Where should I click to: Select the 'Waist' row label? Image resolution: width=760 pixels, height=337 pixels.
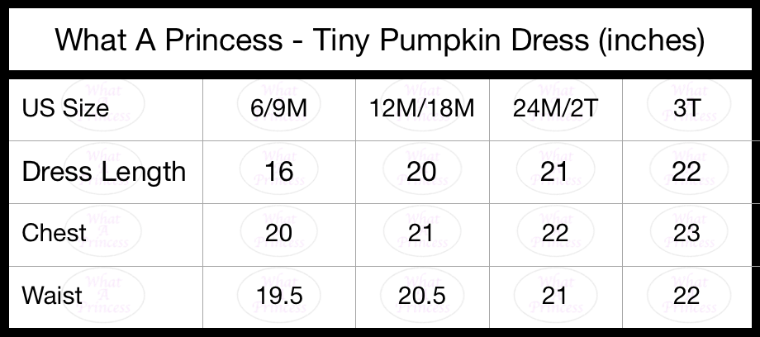pos(52,296)
